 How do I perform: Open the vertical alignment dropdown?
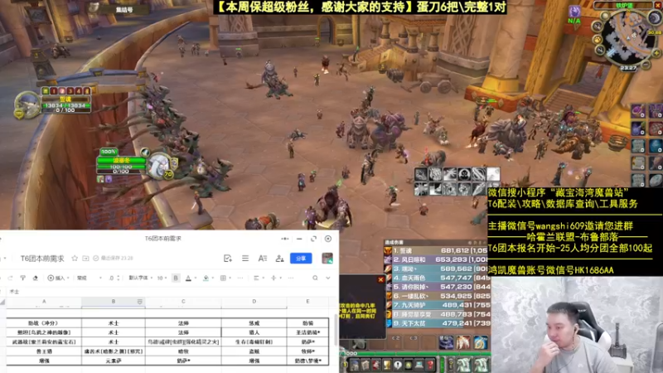[275, 278]
